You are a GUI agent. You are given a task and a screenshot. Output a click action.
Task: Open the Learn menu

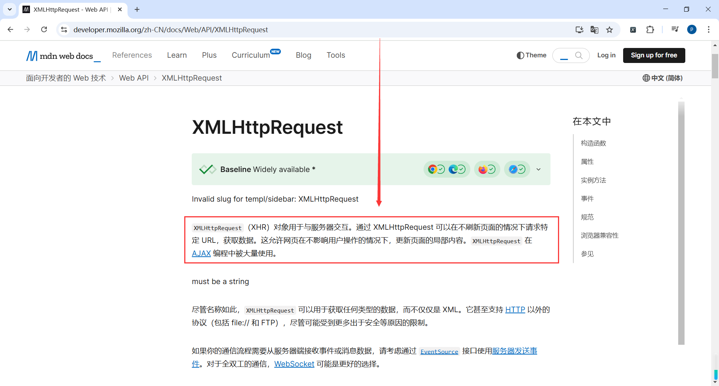(177, 55)
